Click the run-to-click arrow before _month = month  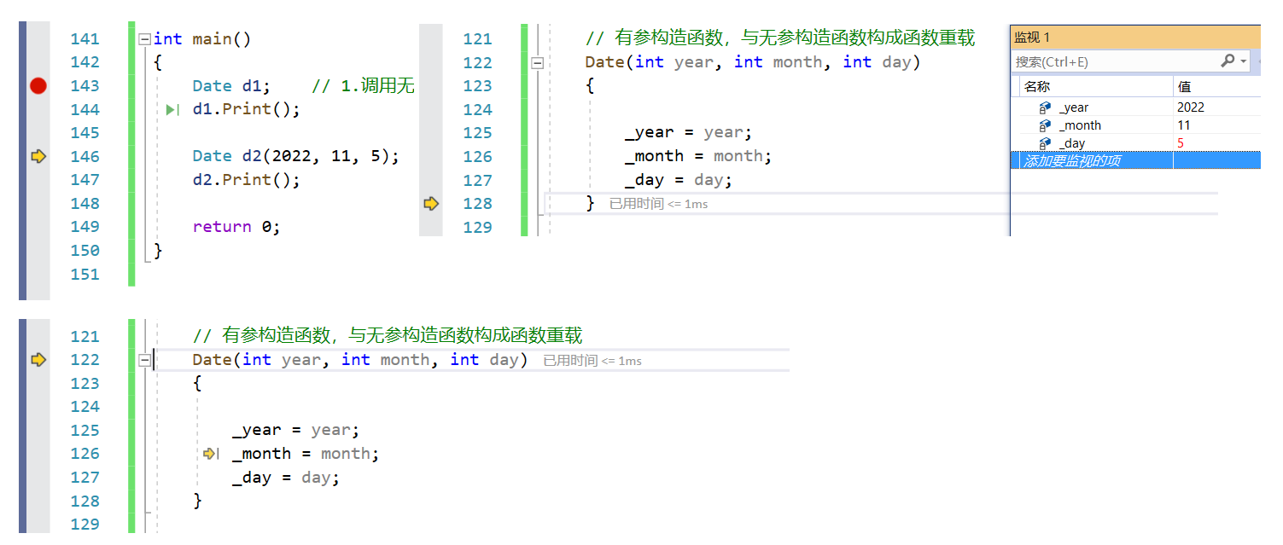coord(211,454)
